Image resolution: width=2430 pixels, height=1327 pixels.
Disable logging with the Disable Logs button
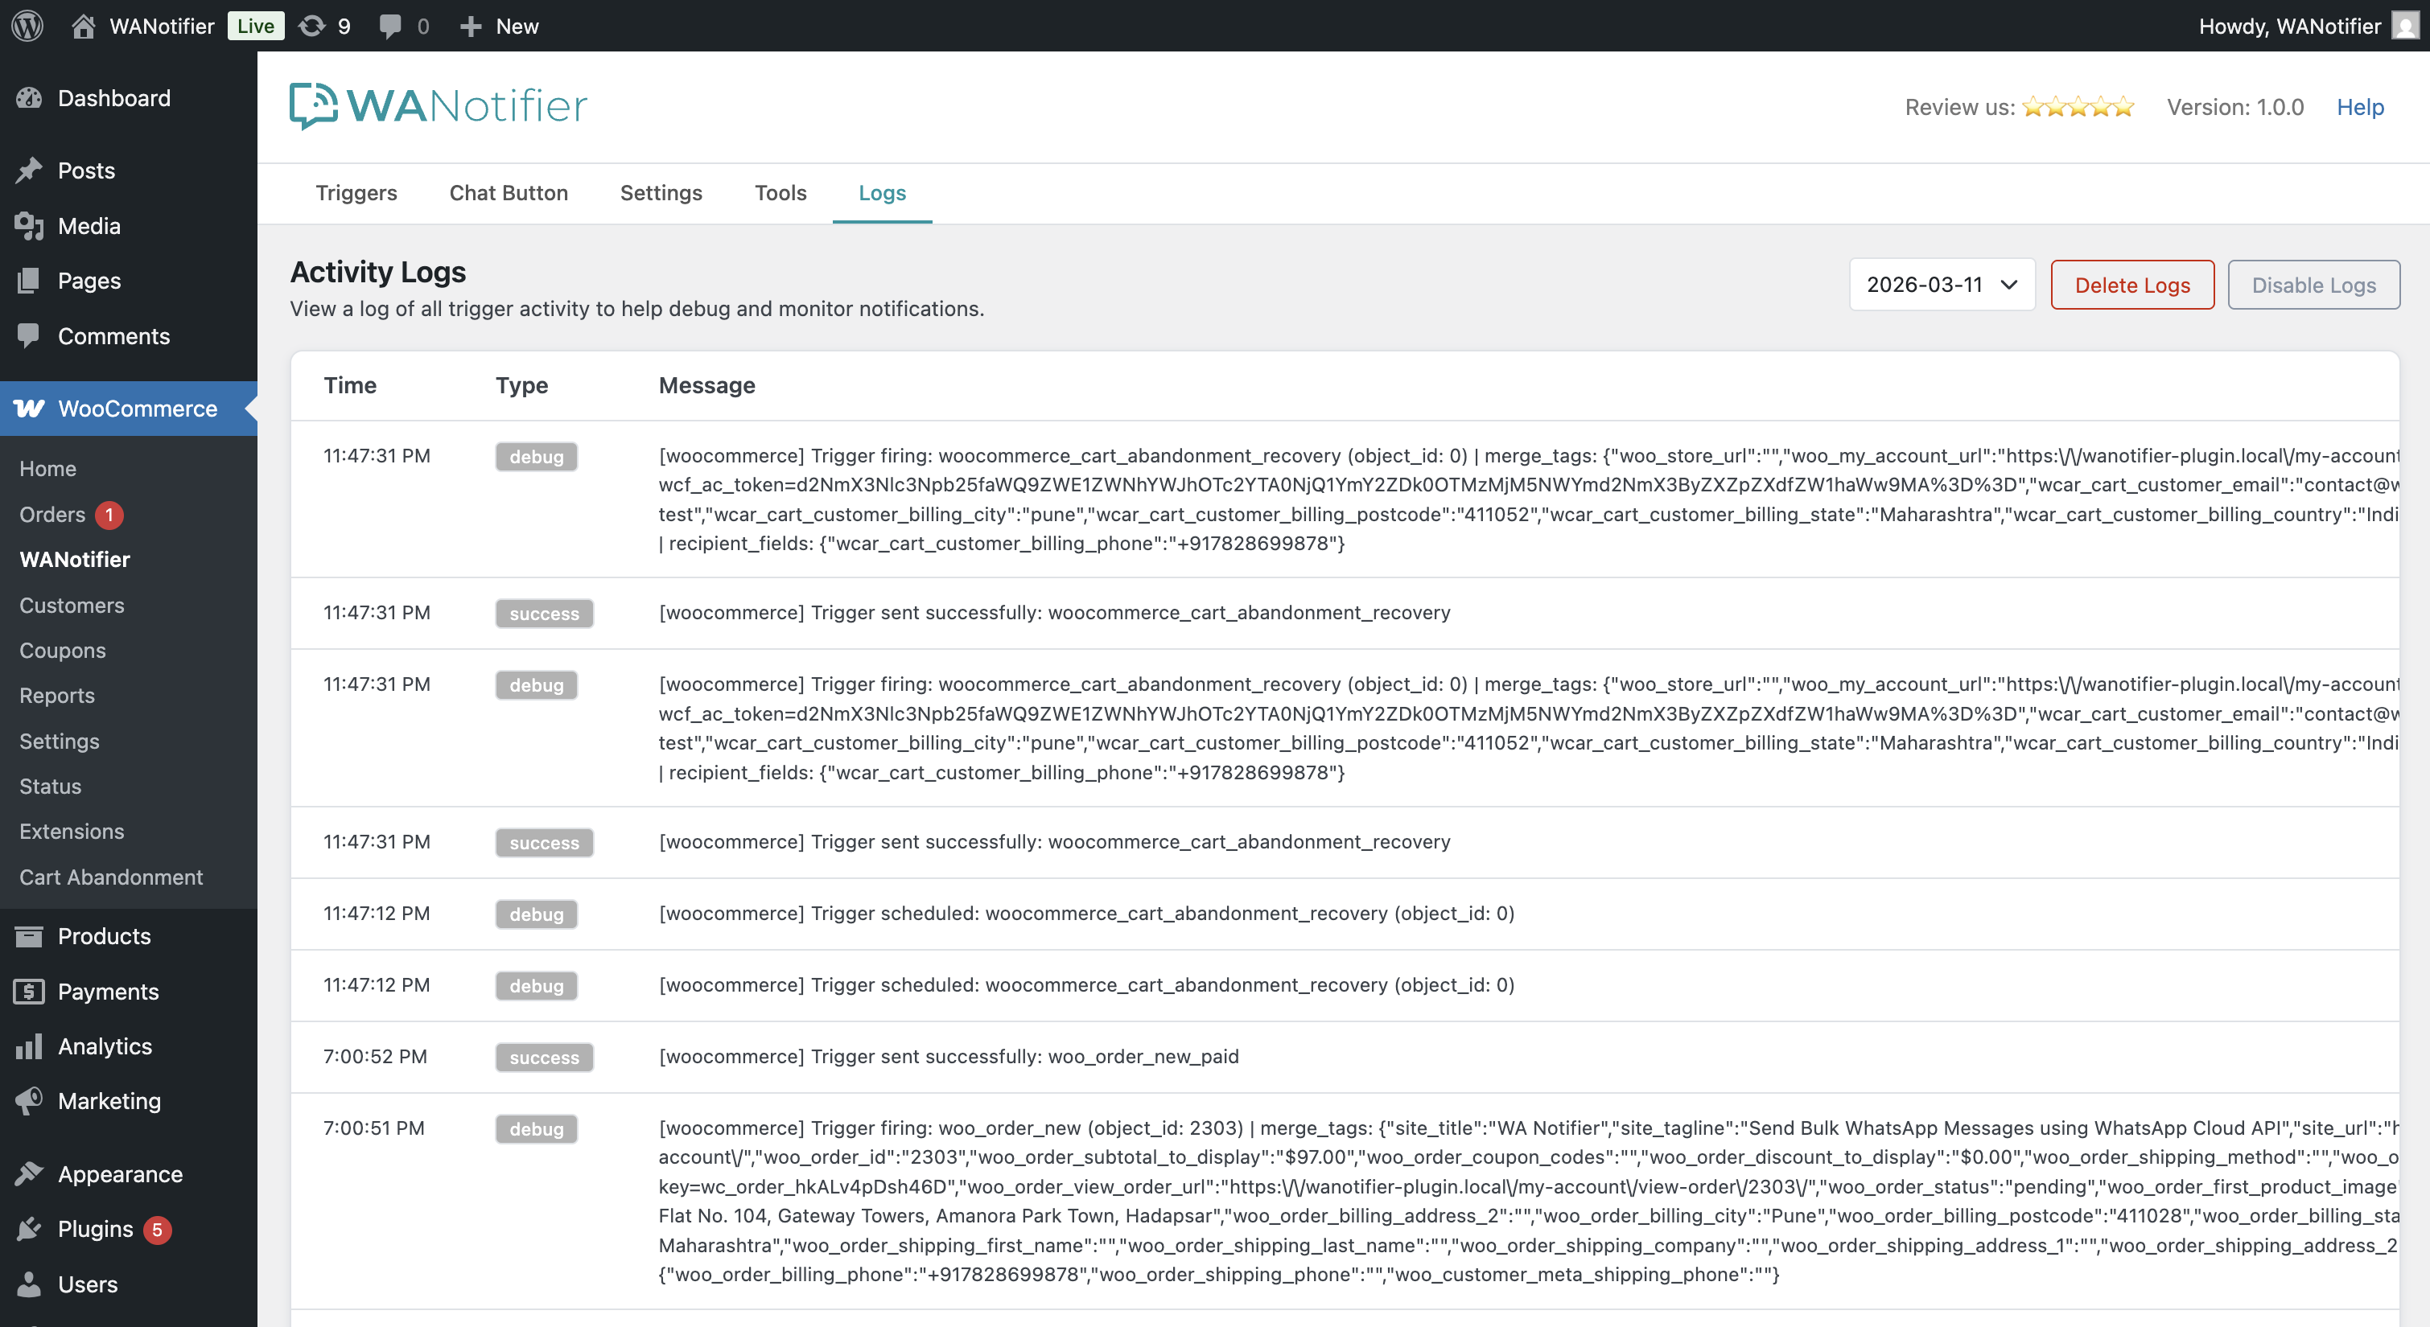pos(2313,284)
